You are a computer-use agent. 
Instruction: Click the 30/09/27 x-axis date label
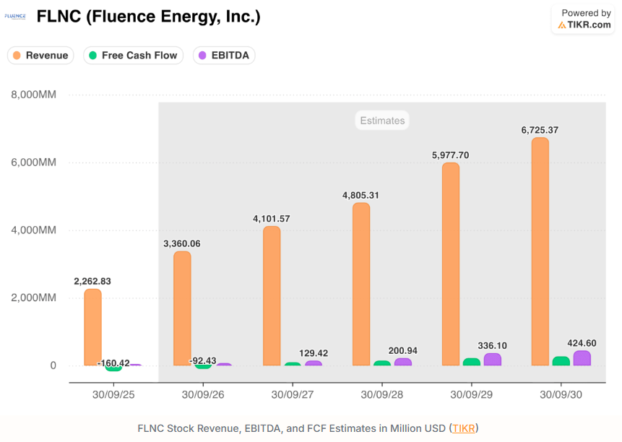pos(293,395)
